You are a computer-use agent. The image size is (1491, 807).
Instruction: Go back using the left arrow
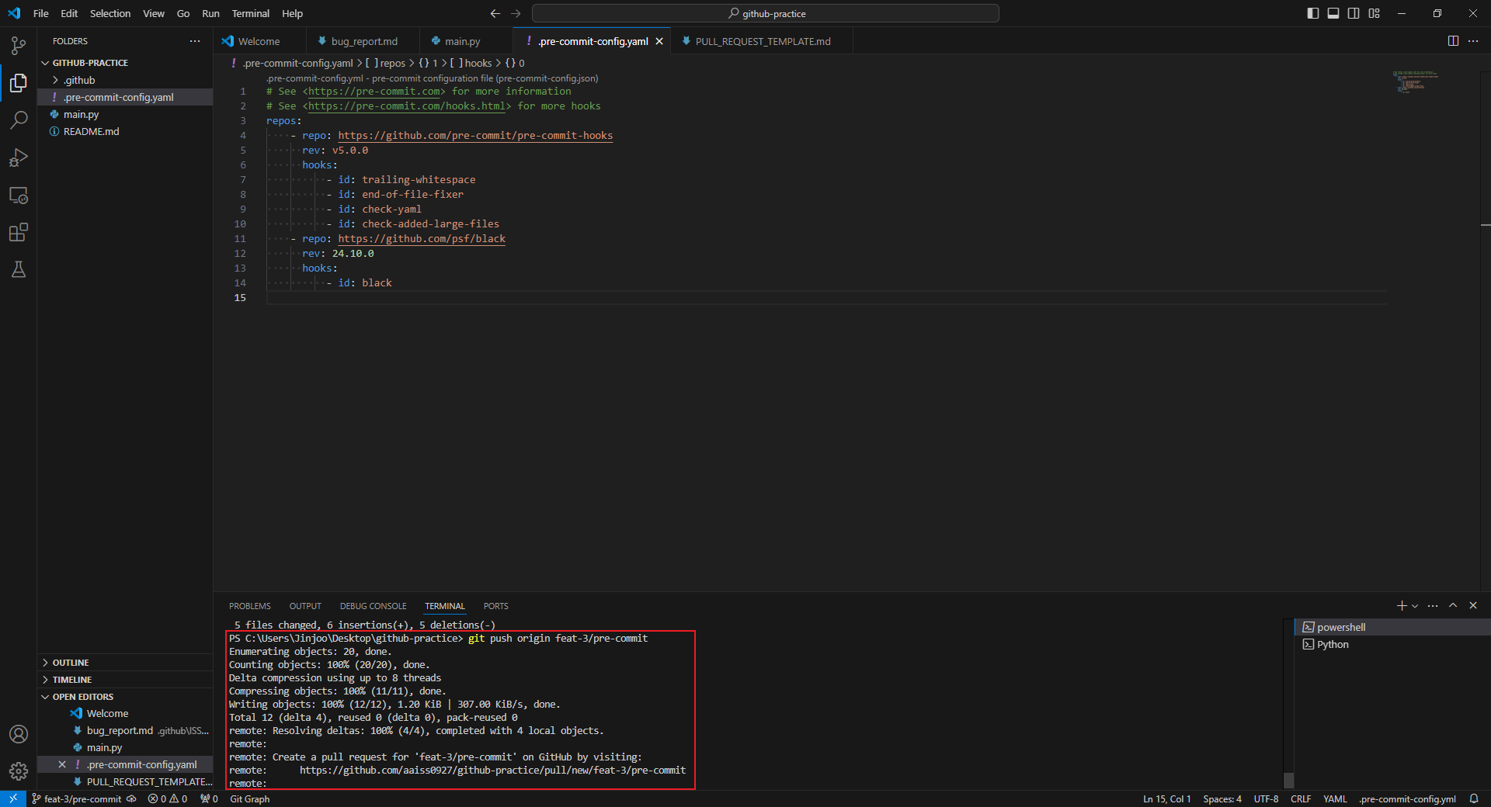tap(495, 13)
